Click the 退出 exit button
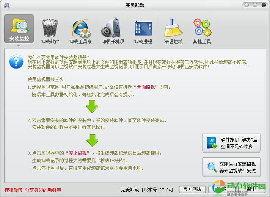 [251, 189]
